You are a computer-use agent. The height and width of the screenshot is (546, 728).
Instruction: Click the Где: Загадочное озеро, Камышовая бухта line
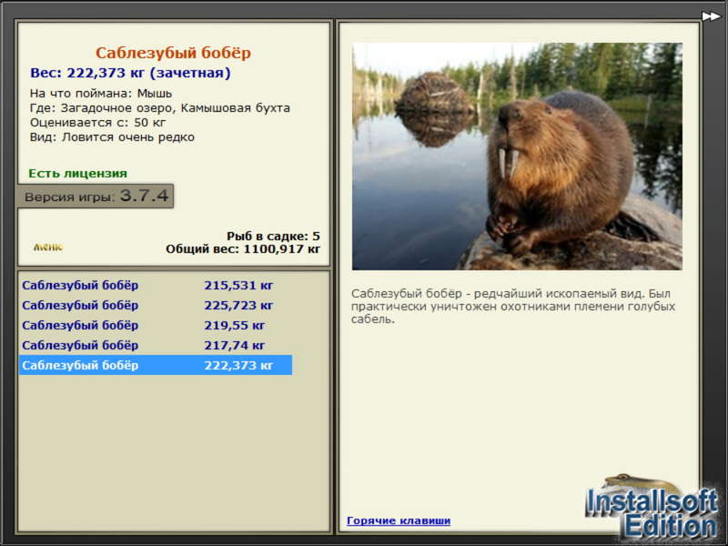pos(160,107)
